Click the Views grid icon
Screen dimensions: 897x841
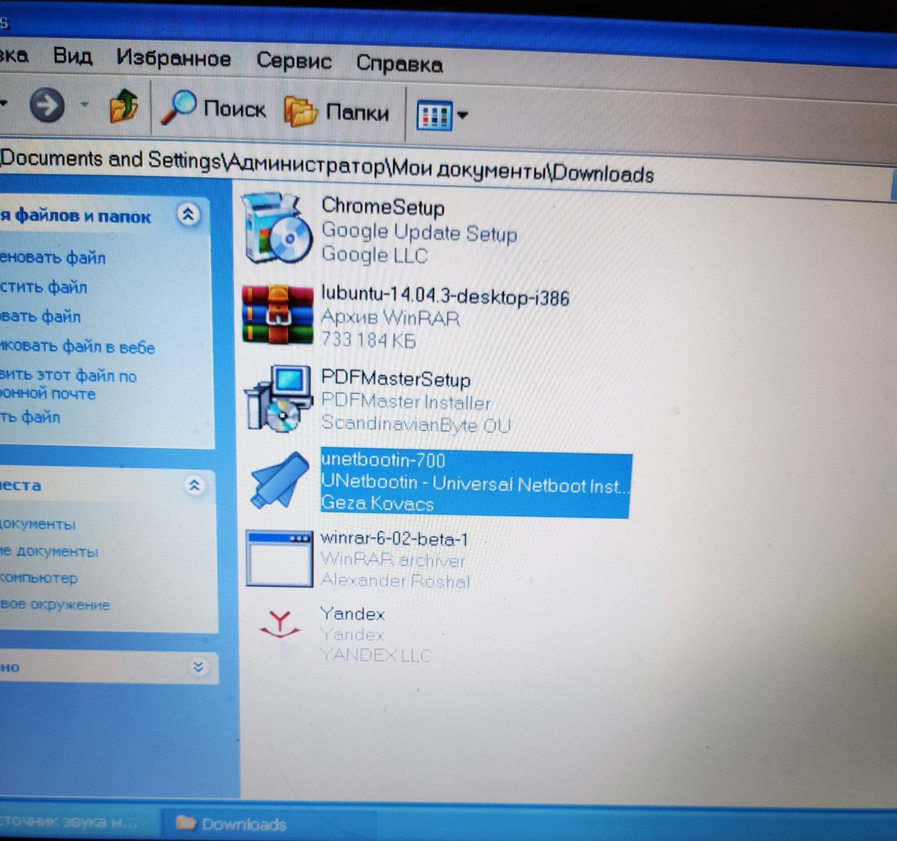coord(434,116)
